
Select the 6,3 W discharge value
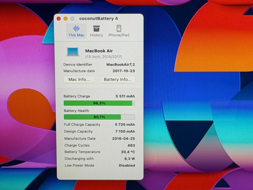click(x=130, y=159)
